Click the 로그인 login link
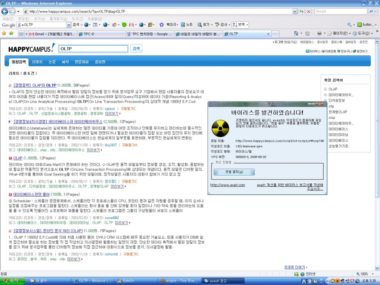The height and width of the screenshot is (285, 380). pos(279,42)
